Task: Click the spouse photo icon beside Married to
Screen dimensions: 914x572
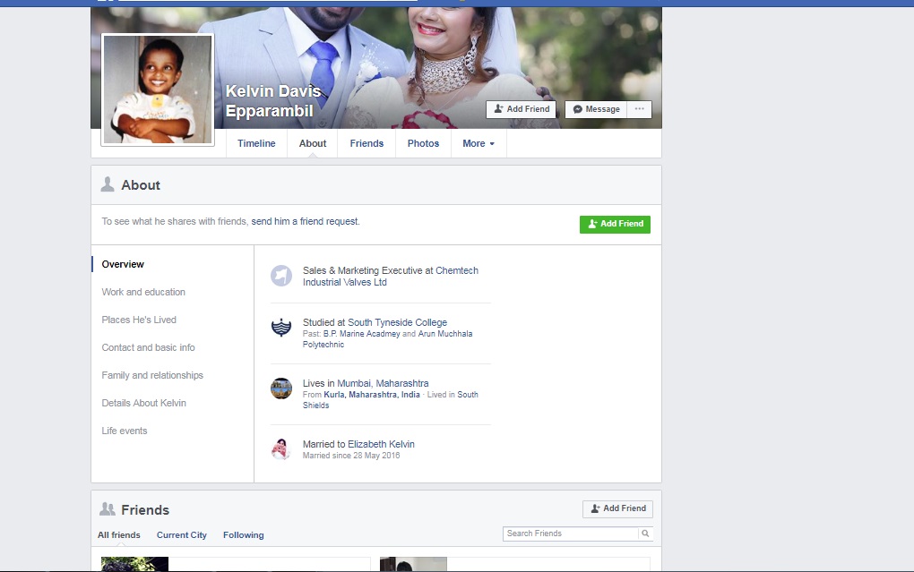Action: (281, 448)
